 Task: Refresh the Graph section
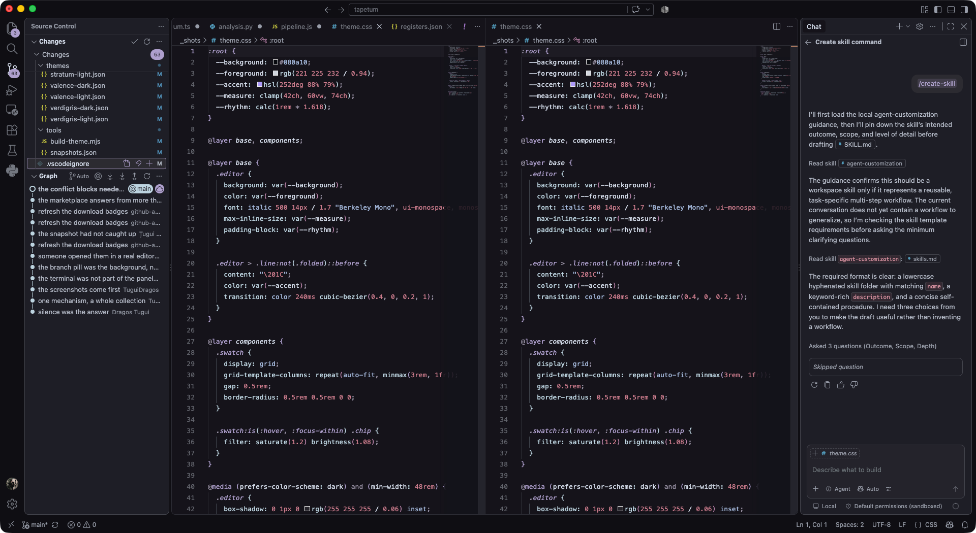(x=147, y=176)
